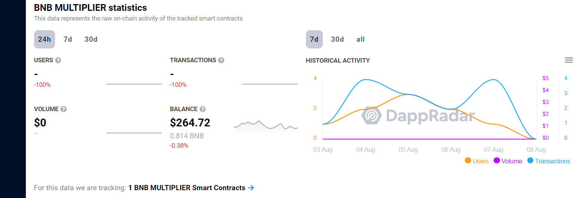This screenshot has width=579, height=198.
Task: Switch statistics to the 30d period
Action: point(91,40)
